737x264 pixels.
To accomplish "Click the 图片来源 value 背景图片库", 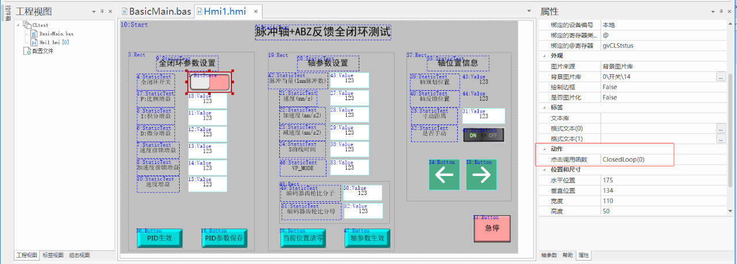I will 663,66.
